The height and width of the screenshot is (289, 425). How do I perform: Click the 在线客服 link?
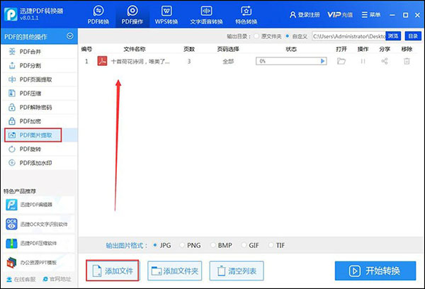[21, 279]
